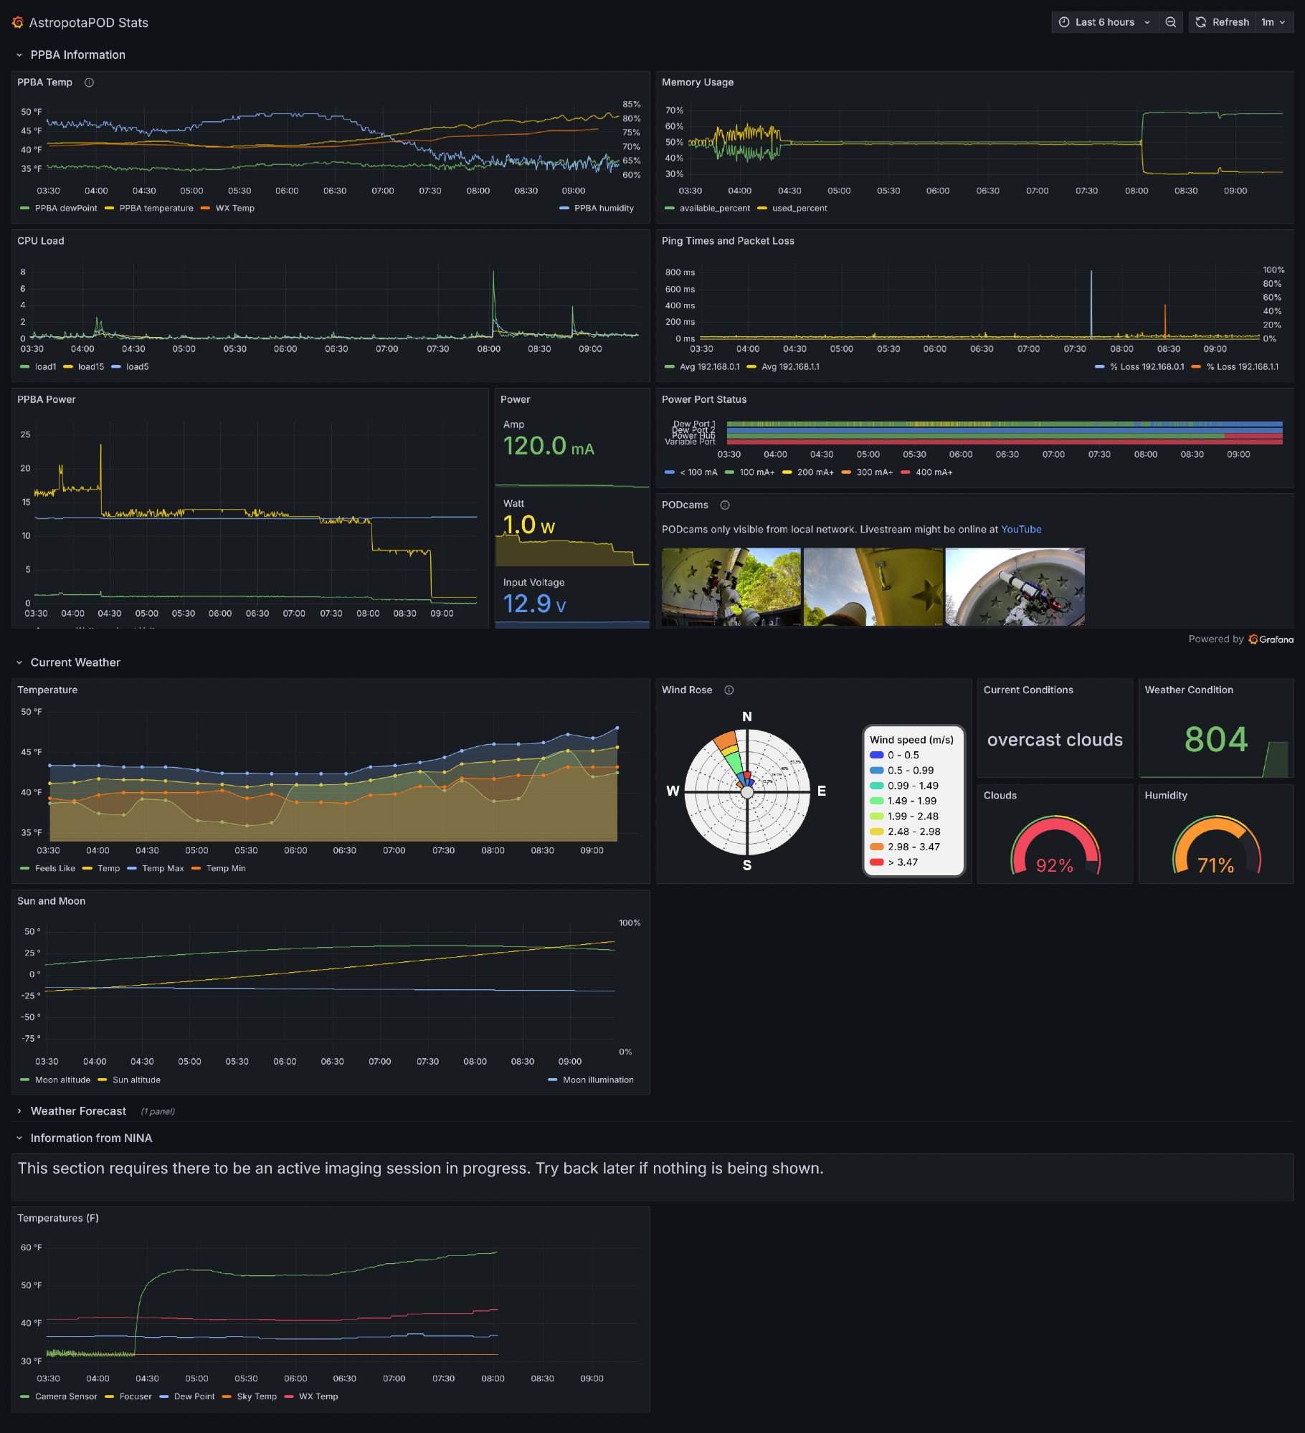
Task: Click the middle PODcam yellow dome thumbnail
Action: click(x=873, y=587)
